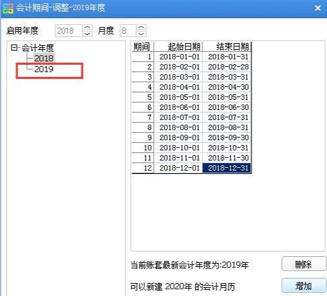Click start date 2018-01-01
Screen dimensions: 327x296
178,57
